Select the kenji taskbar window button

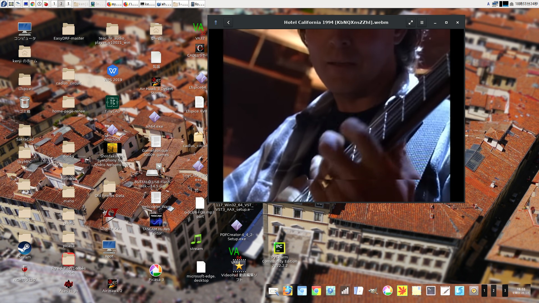coord(81,4)
